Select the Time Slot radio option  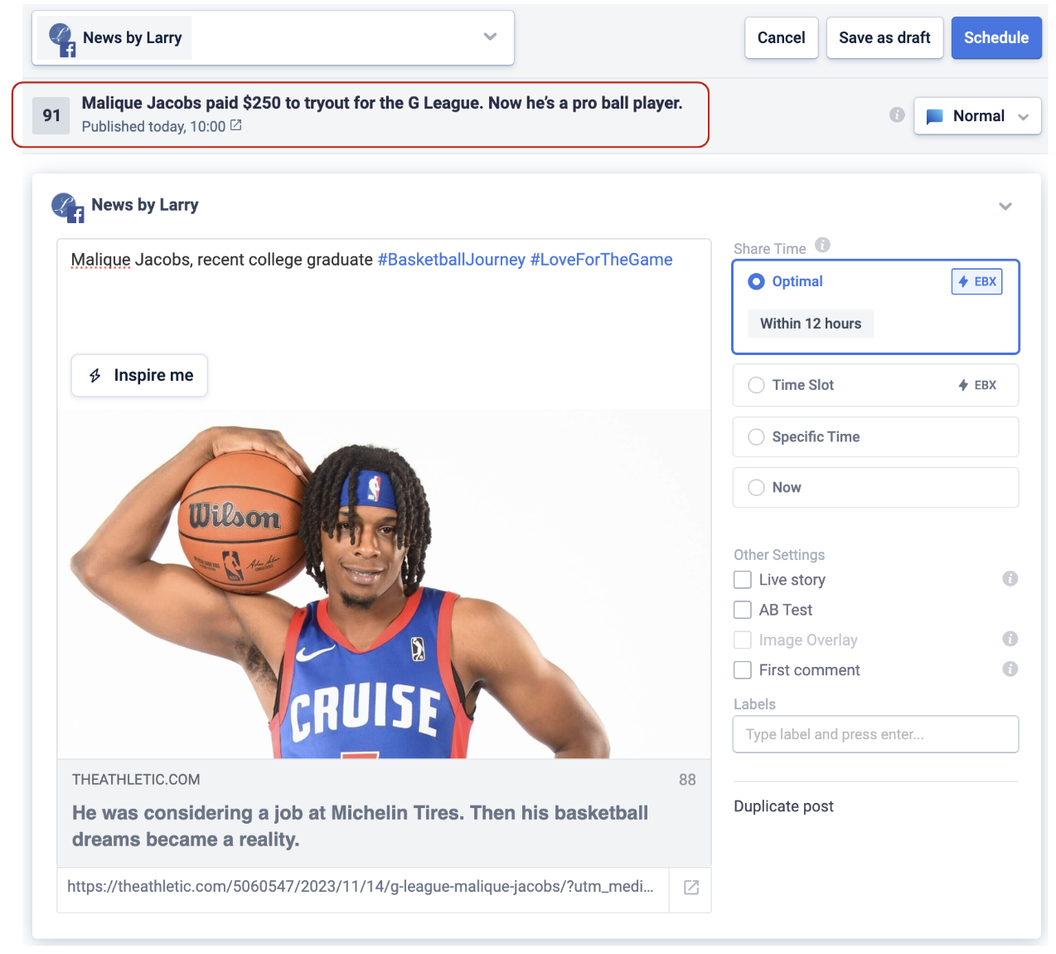tap(756, 385)
